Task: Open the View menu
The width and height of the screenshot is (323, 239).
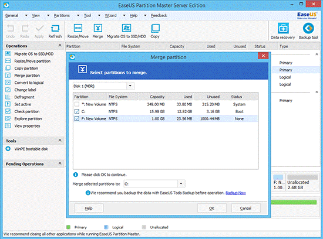Action: [x=36, y=15]
